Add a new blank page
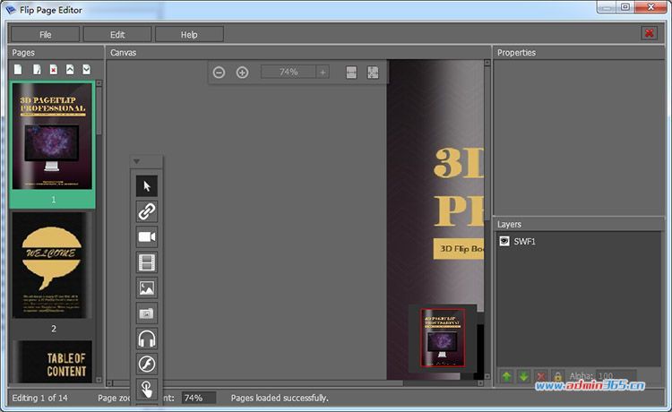The height and width of the screenshot is (412, 672). coord(18,69)
